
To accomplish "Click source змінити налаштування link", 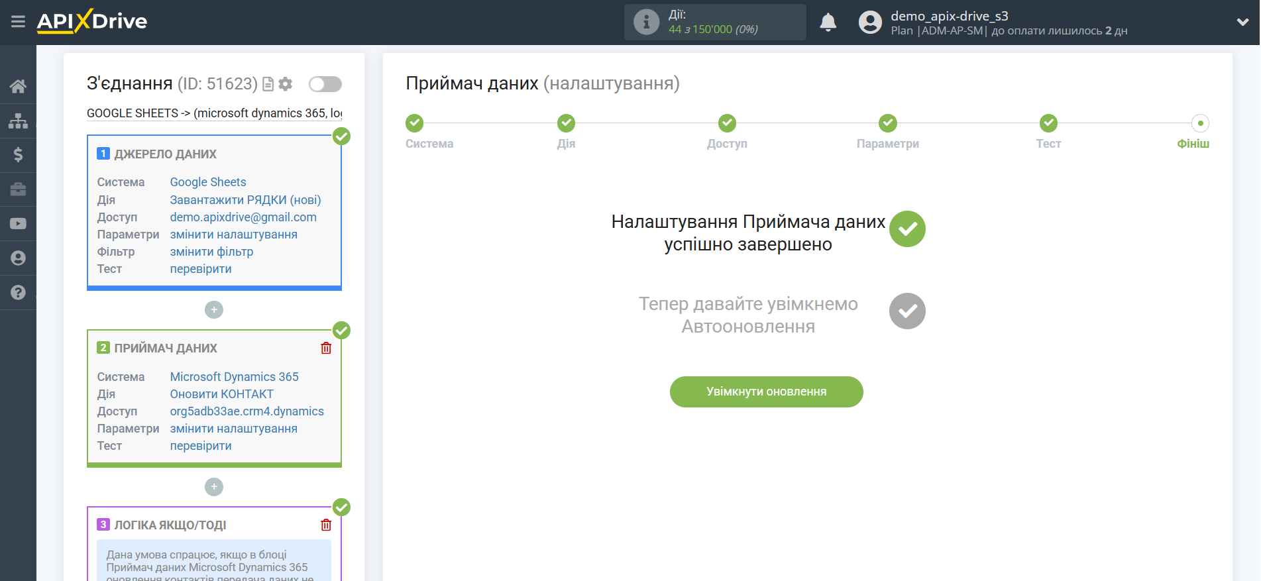I will point(234,234).
